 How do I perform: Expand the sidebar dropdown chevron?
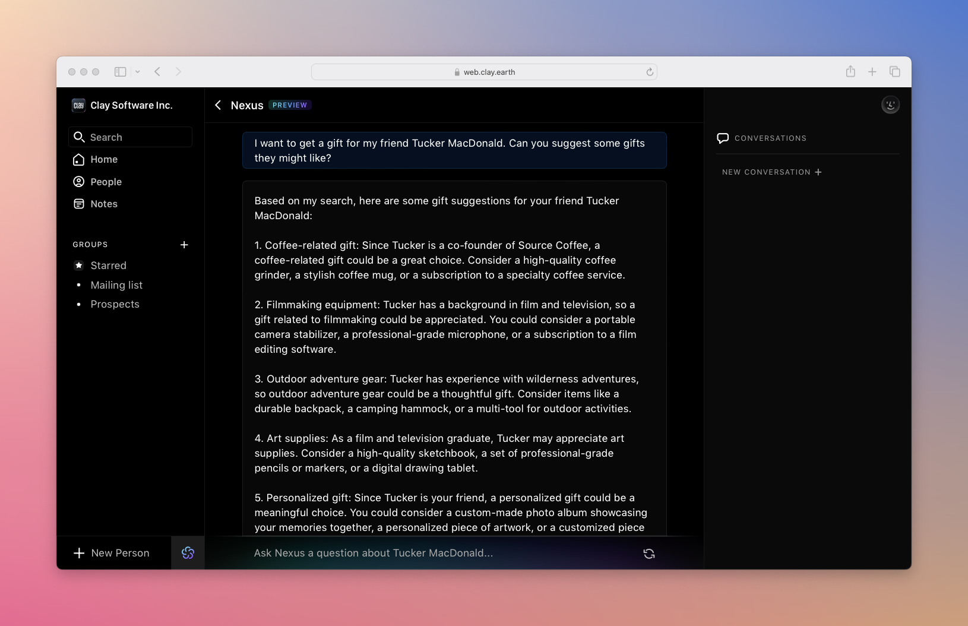pyautogui.click(x=137, y=72)
